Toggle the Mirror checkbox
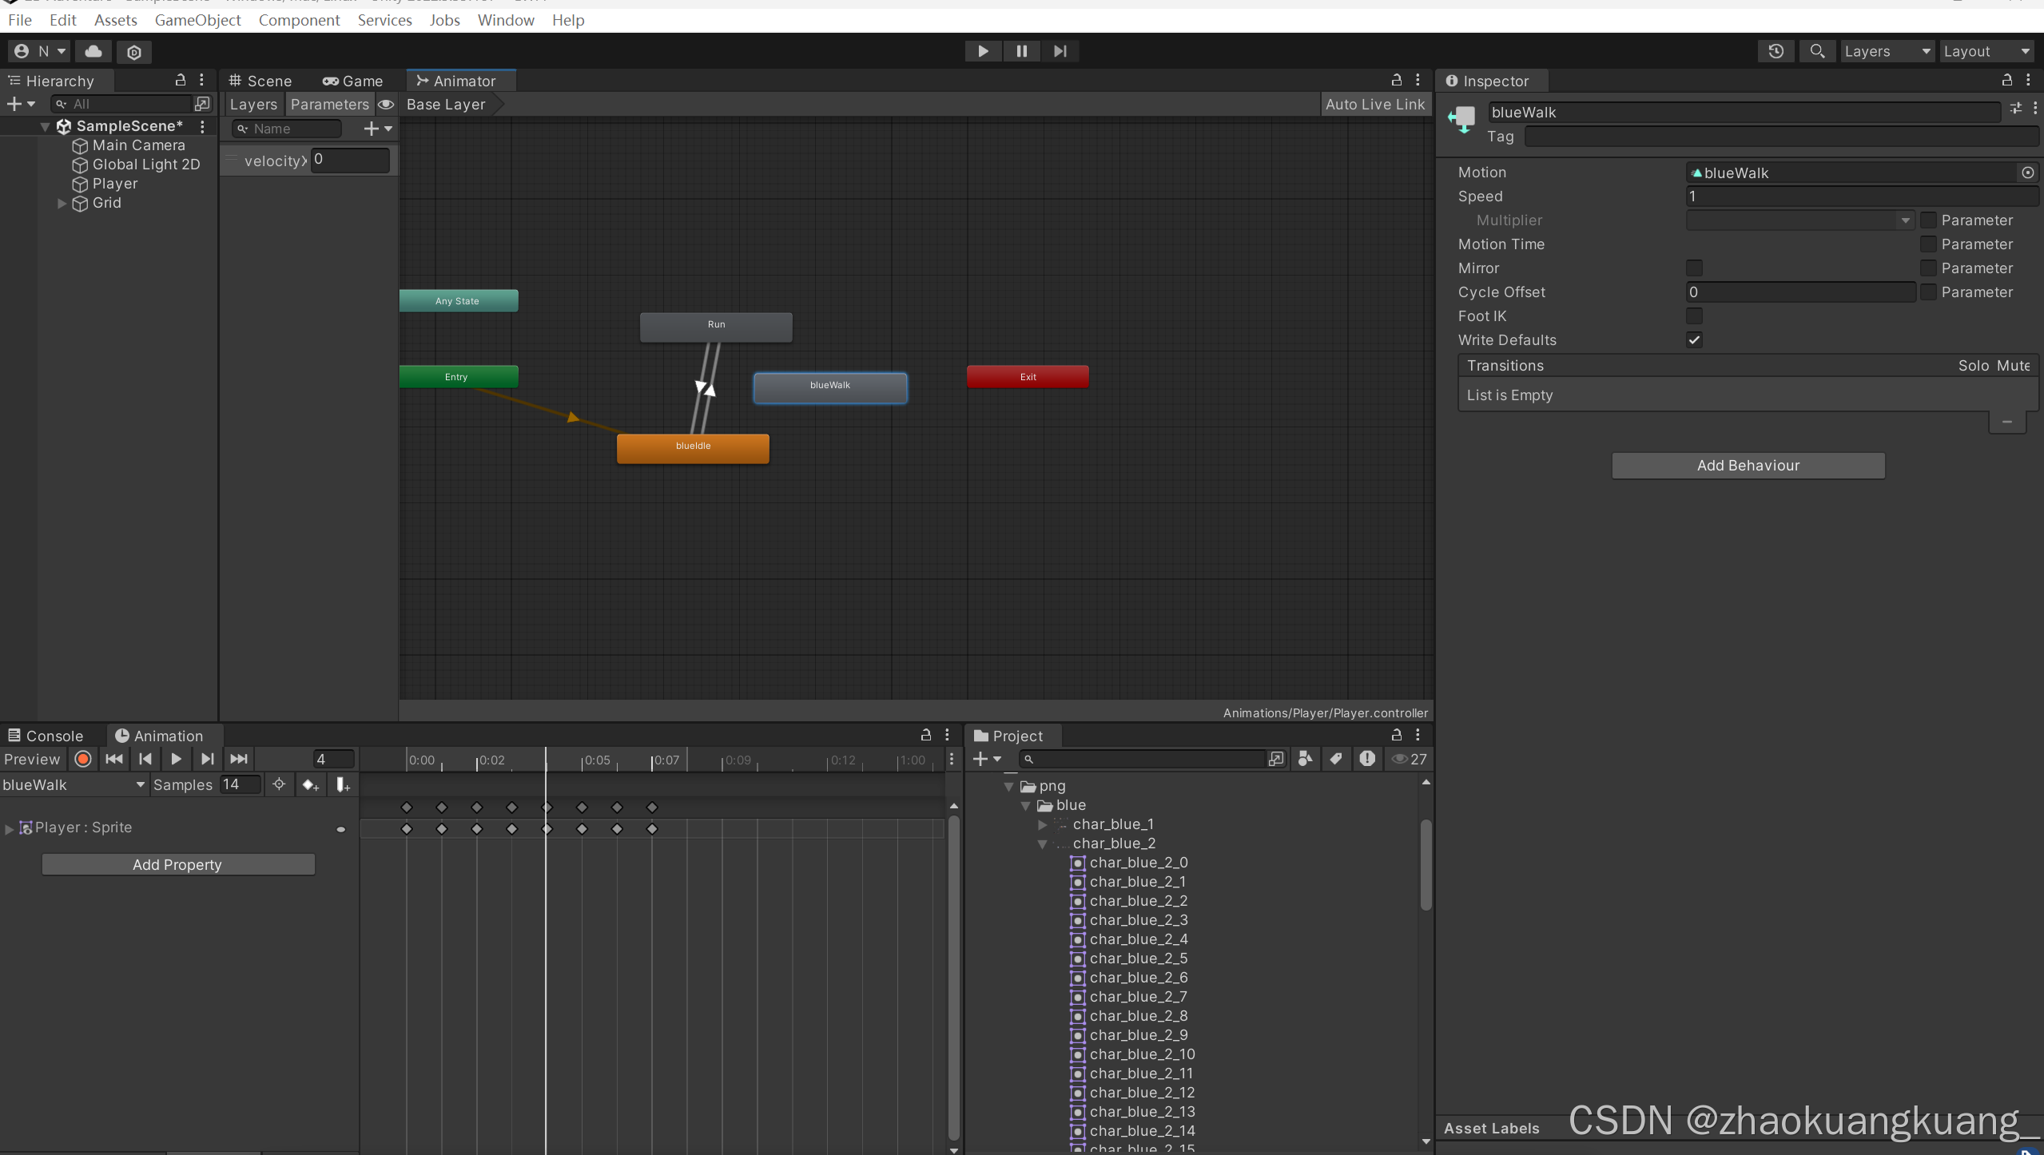The image size is (2044, 1155). [1694, 268]
